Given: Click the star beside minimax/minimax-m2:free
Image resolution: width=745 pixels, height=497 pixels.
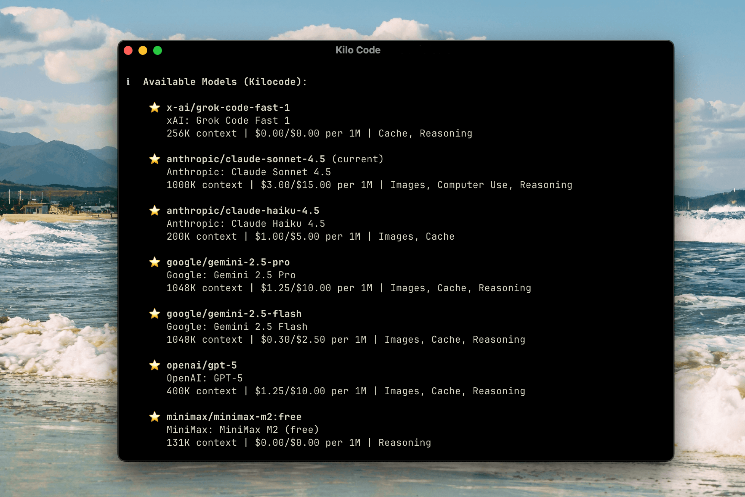Looking at the screenshot, I should click(x=155, y=417).
